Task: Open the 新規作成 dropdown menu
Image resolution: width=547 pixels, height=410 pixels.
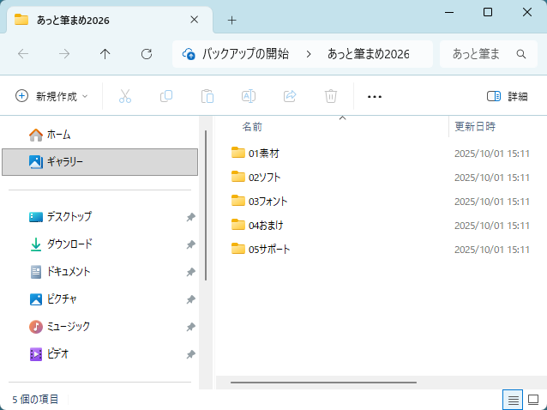Action: pyautogui.click(x=52, y=97)
